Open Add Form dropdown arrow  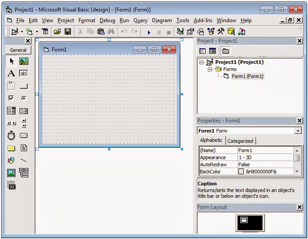tap(37, 31)
